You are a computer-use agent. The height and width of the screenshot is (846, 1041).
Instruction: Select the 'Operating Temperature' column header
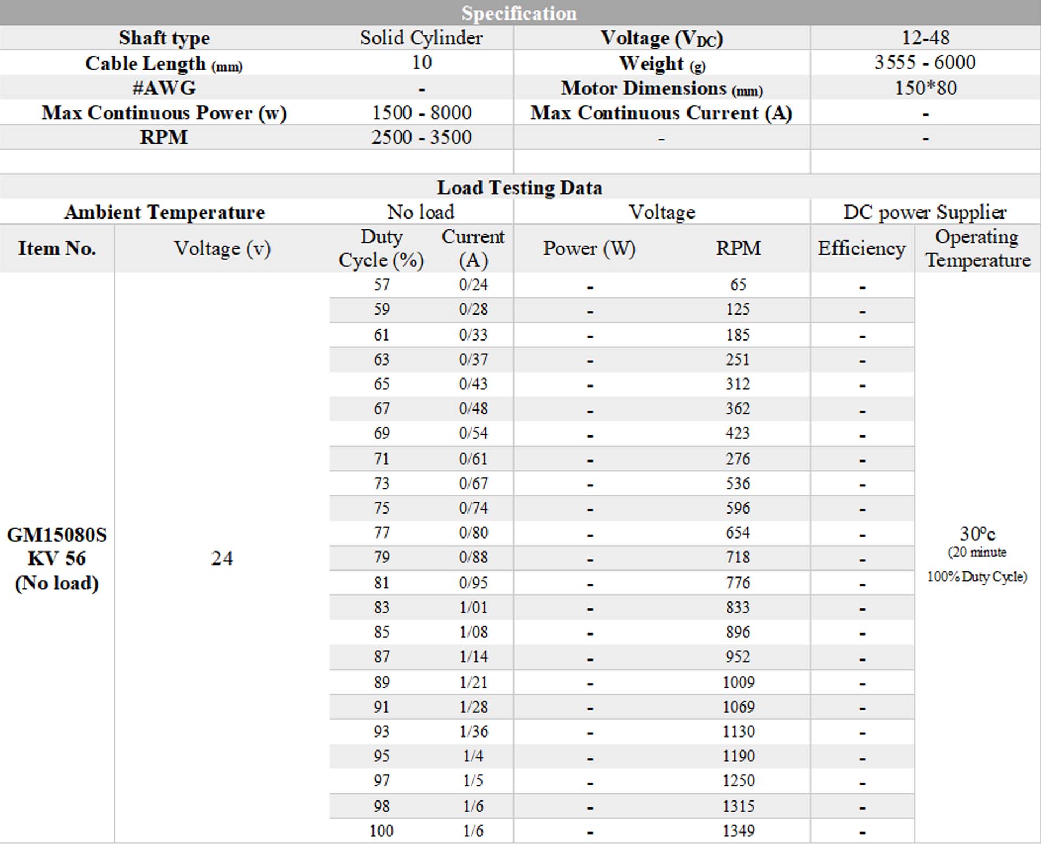click(978, 248)
